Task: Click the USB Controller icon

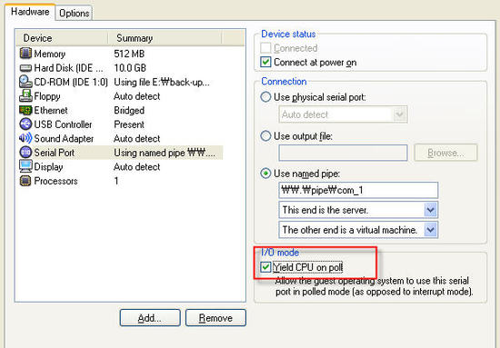Action: coord(25,124)
